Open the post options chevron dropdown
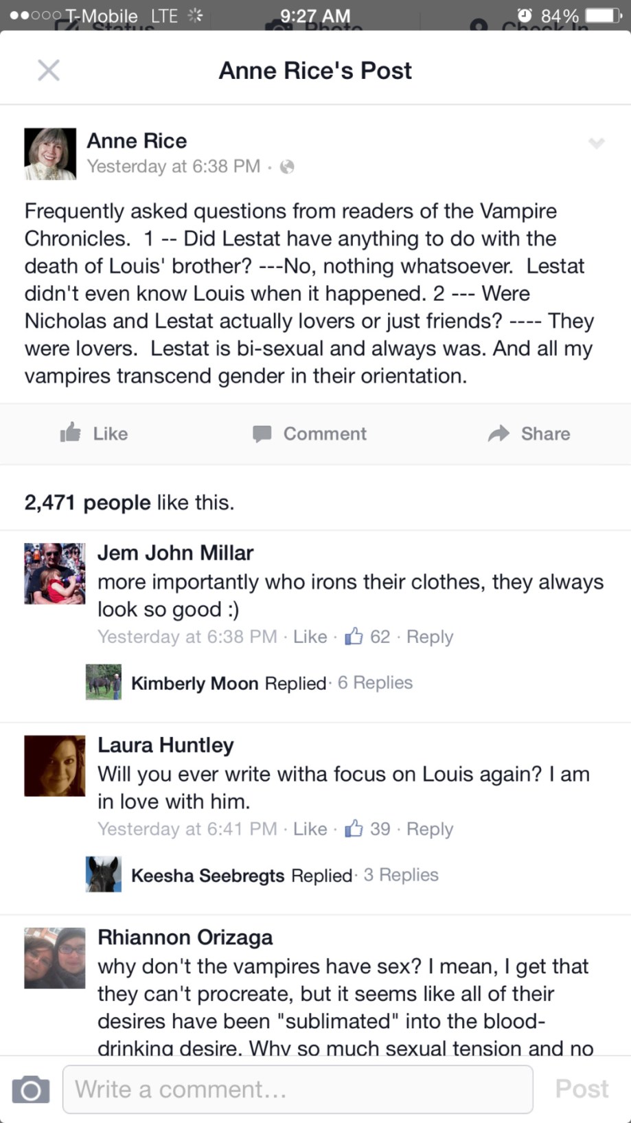 [x=596, y=143]
